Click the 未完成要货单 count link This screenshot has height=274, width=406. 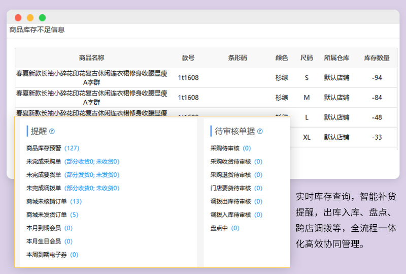click(x=92, y=175)
